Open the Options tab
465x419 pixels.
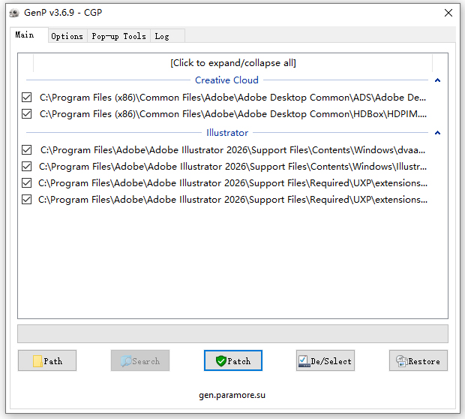67,36
